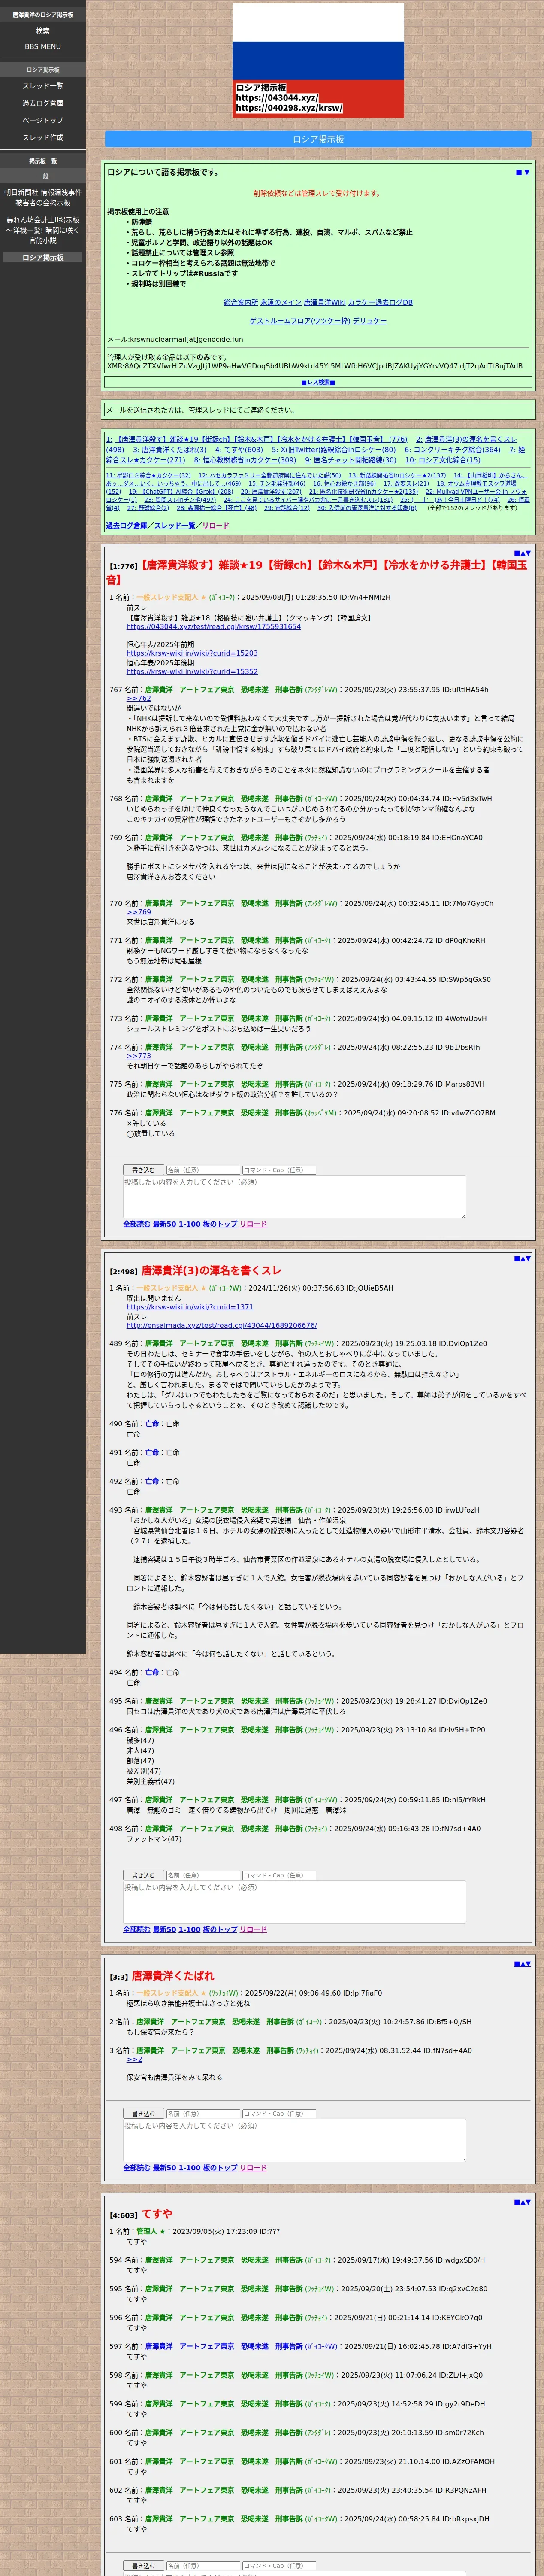Select highlighted ロシア掲示板 under 一般 in sidebar

coord(43,258)
